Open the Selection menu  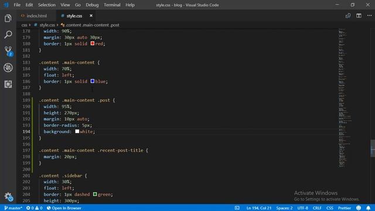click(x=47, y=5)
